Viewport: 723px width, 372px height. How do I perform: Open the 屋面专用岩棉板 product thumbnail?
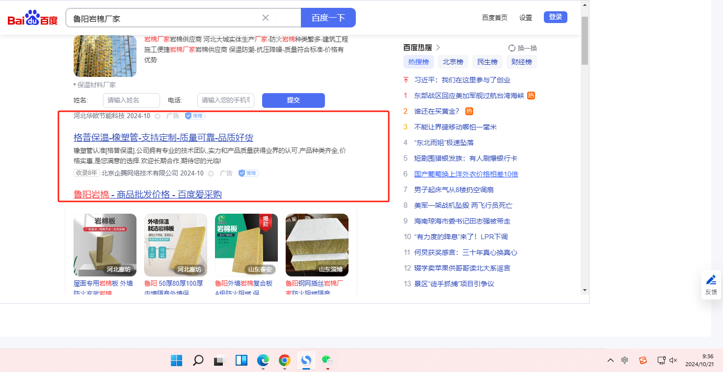(105, 245)
